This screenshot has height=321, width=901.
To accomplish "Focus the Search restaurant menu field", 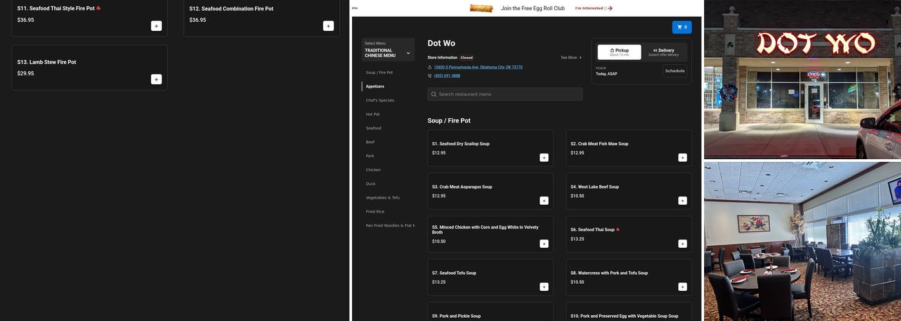I will point(505,94).
